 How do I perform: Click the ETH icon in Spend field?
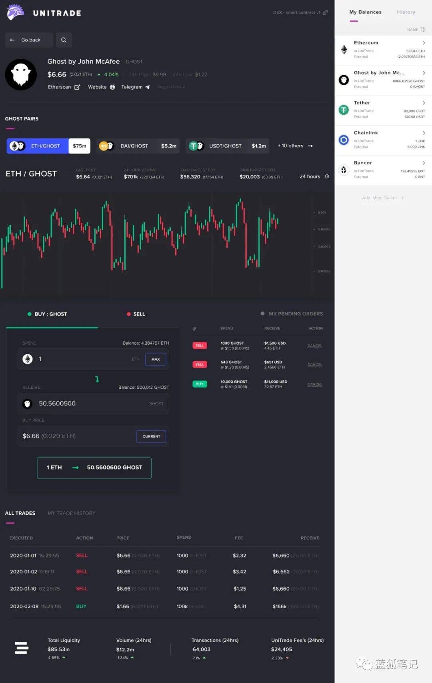(x=28, y=359)
